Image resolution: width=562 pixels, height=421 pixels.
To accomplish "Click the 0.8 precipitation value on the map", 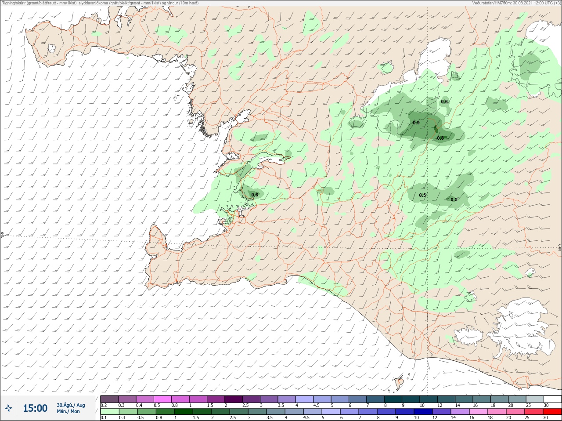I will (x=440, y=138).
